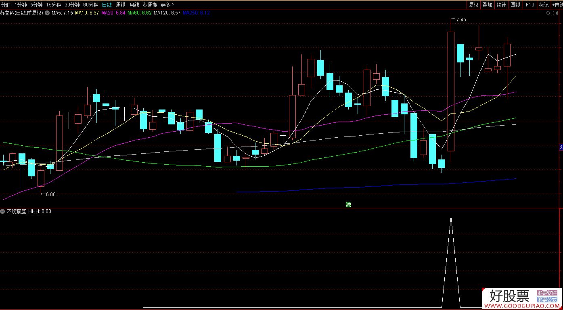Open the 统计 statistics button
This screenshot has height=310, width=563.
(x=501, y=5)
